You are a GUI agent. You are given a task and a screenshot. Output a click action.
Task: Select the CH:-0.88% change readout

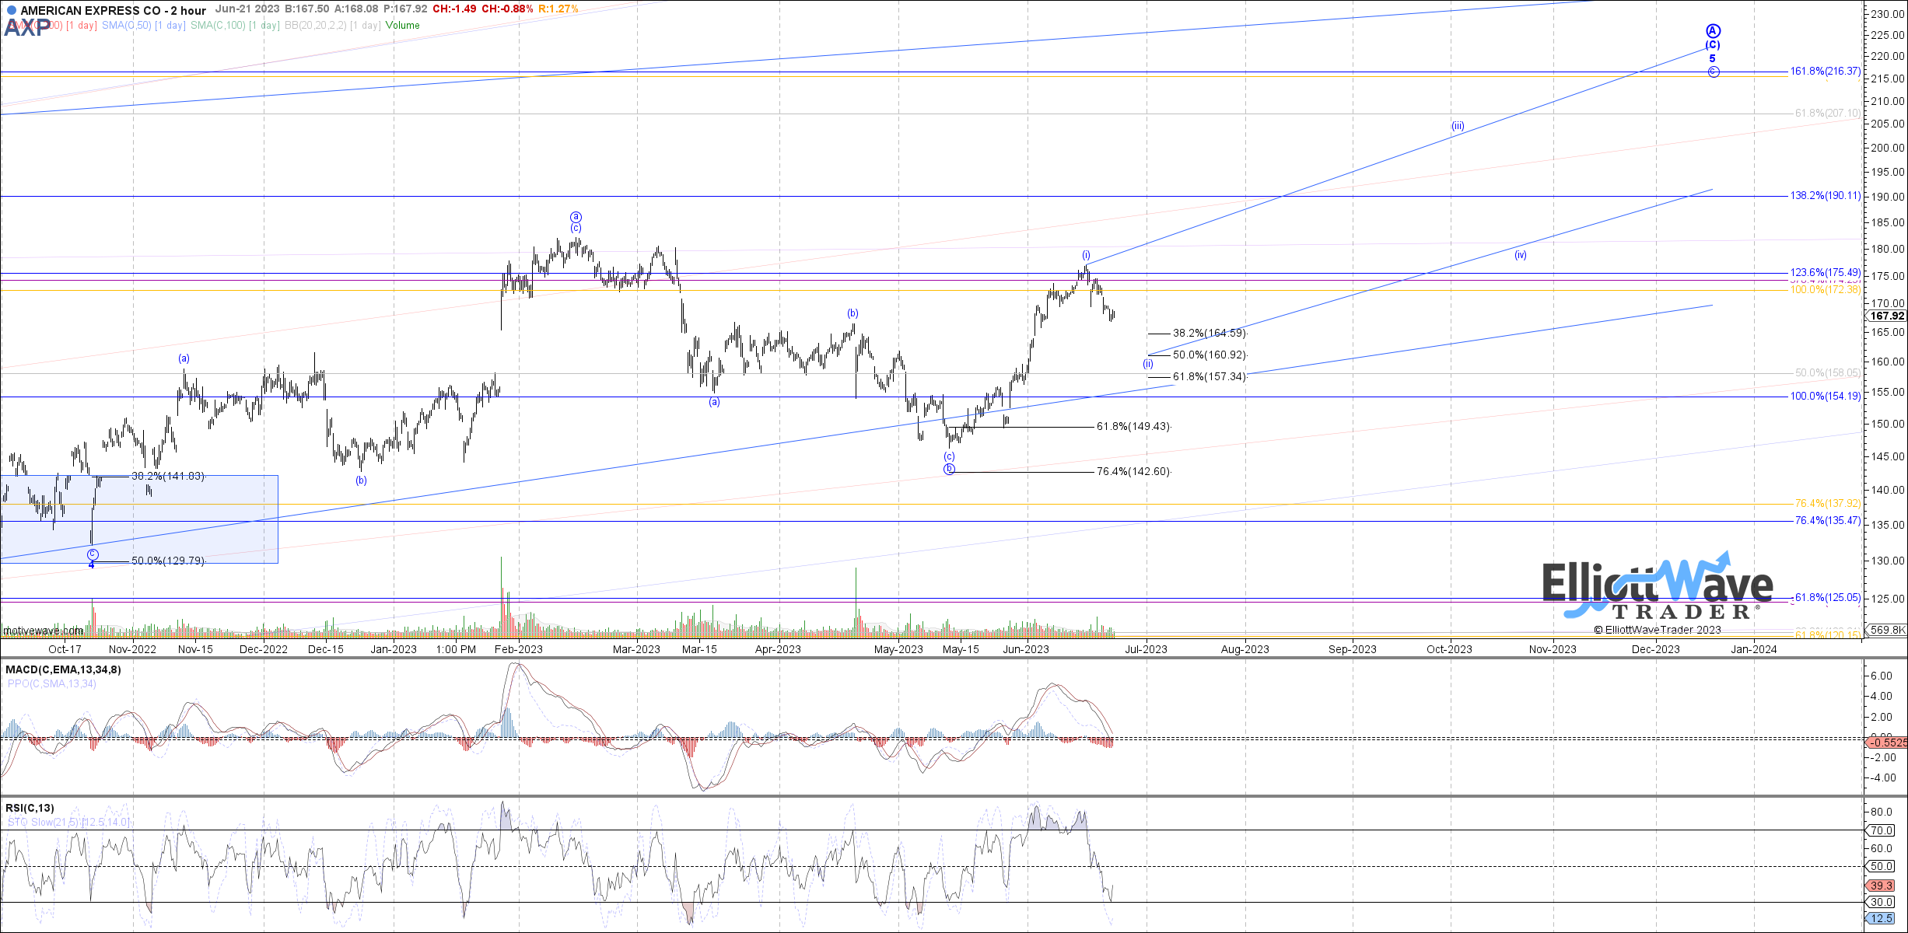[x=507, y=9]
